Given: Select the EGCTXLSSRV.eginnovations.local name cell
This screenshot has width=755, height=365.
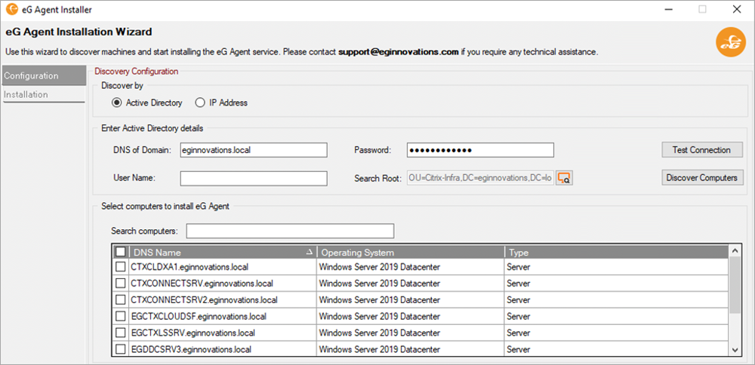Looking at the screenshot, I should pyautogui.click(x=223, y=333).
